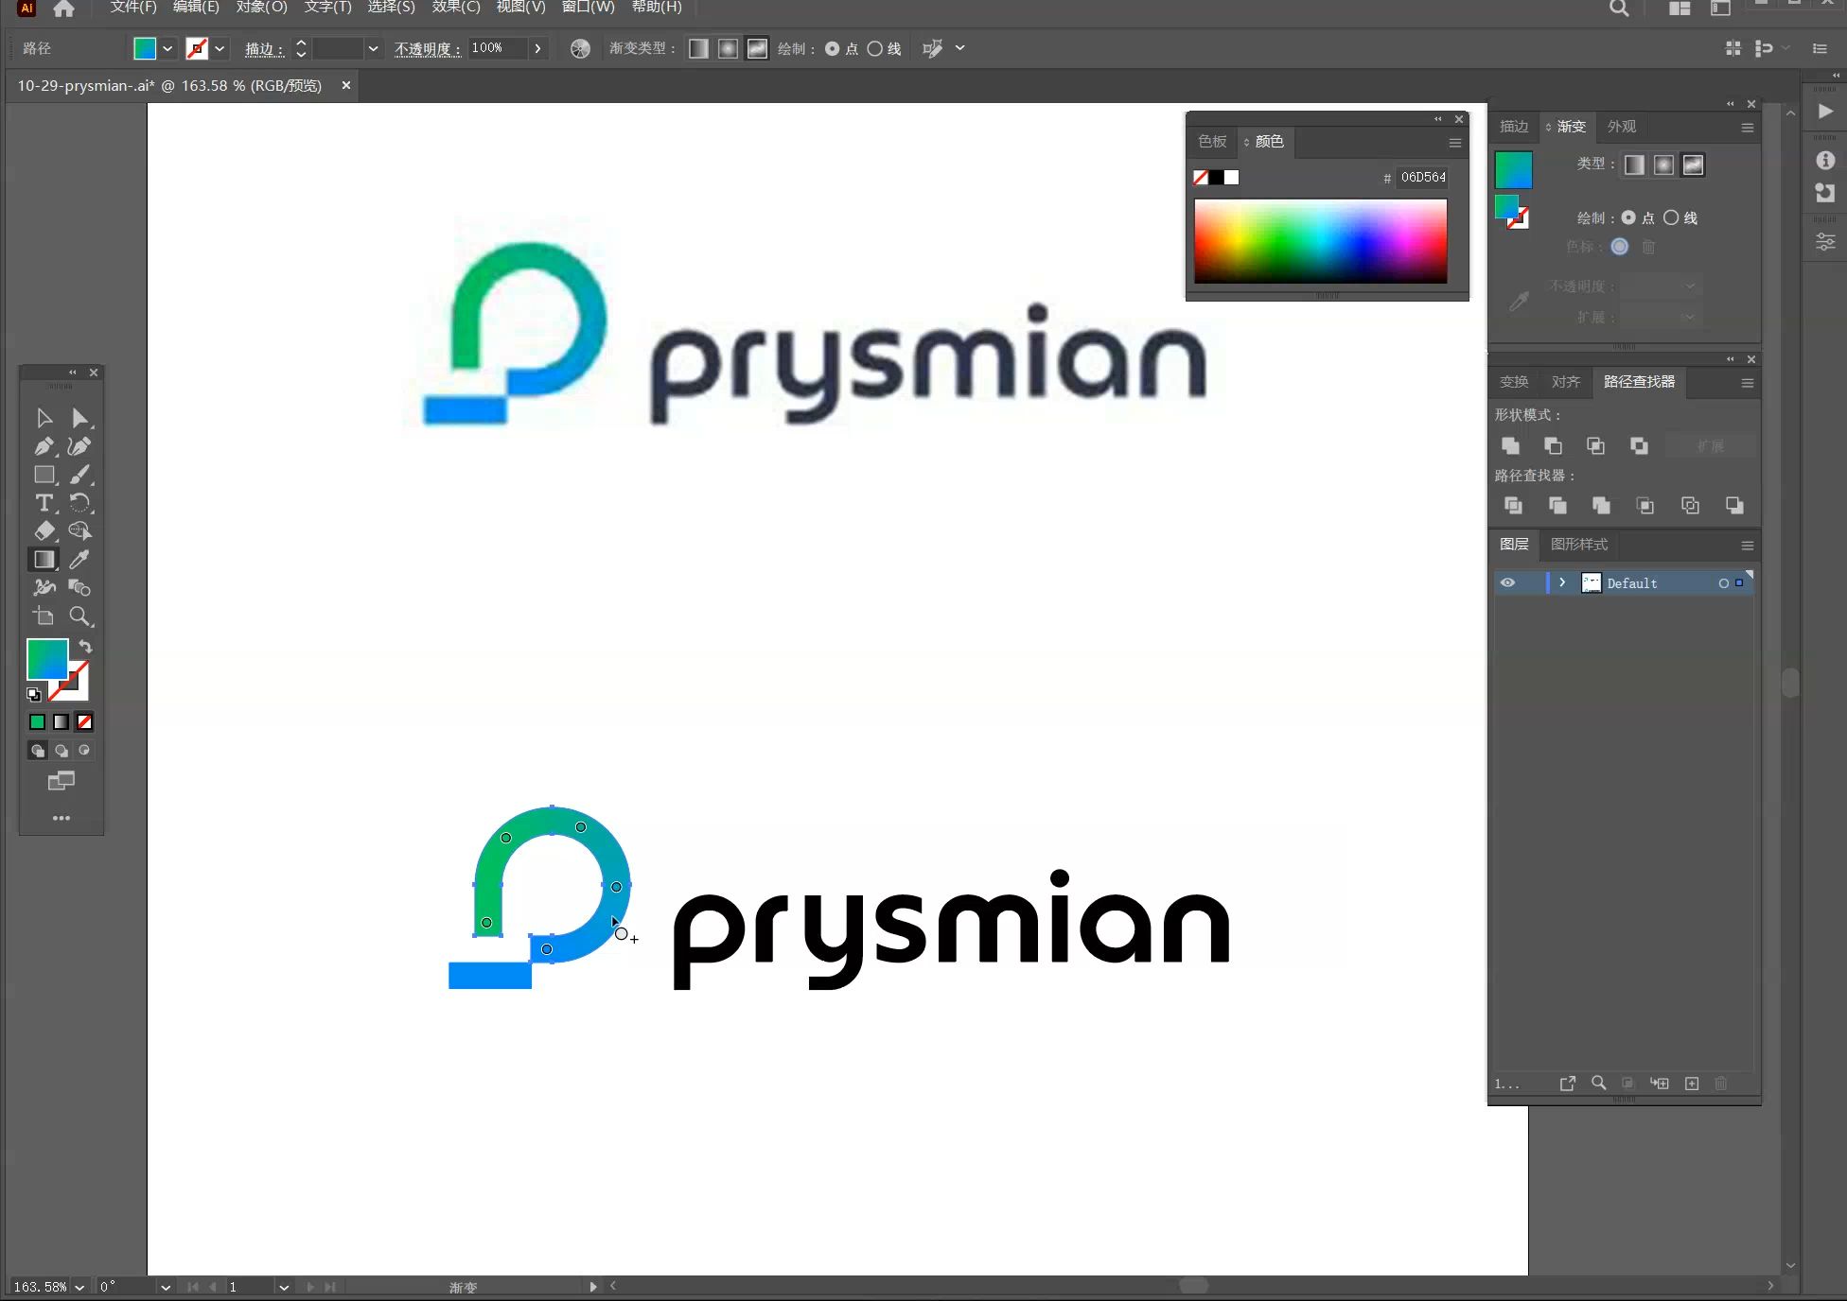Image resolution: width=1847 pixels, height=1301 pixels.
Task: Click the Divide pathfinder icon
Action: (x=1513, y=506)
